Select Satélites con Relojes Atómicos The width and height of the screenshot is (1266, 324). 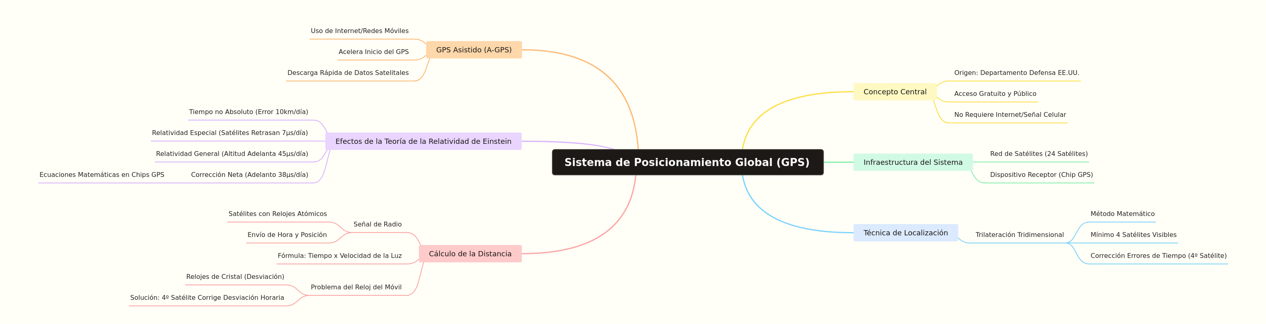pos(277,214)
